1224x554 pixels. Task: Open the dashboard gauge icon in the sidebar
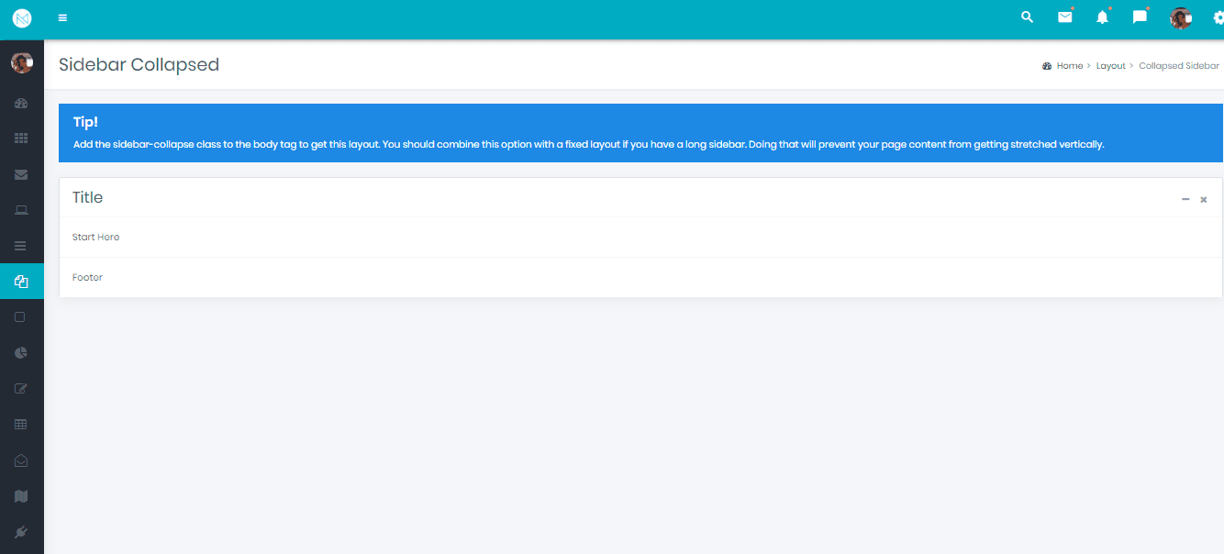tap(21, 103)
